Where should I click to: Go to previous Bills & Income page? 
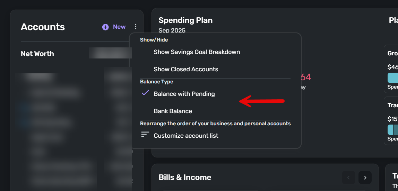coord(348,178)
